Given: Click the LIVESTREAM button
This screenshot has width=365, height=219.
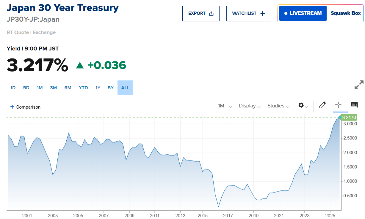Looking at the screenshot, I should pyautogui.click(x=303, y=13).
